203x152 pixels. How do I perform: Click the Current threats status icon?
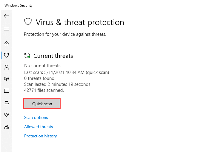click(x=27, y=56)
